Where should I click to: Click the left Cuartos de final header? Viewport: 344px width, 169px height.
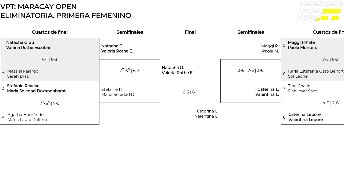tap(50, 32)
